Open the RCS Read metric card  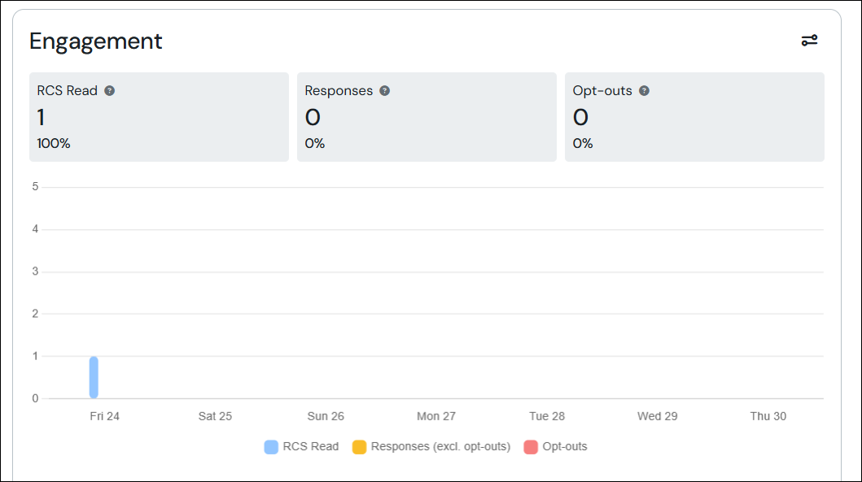coord(159,117)
